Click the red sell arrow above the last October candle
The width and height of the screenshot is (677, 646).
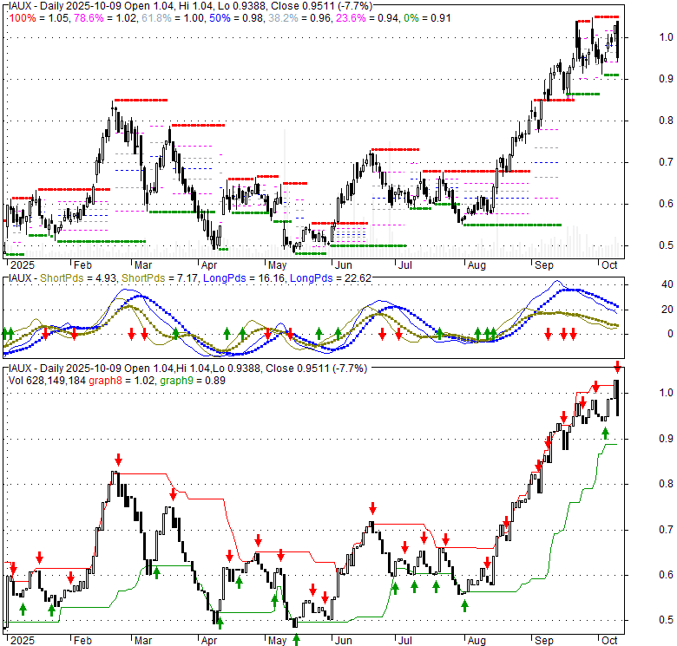click(618, 367)
